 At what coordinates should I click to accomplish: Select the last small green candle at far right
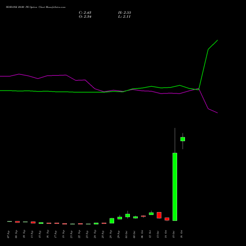(x=183, y=139)
